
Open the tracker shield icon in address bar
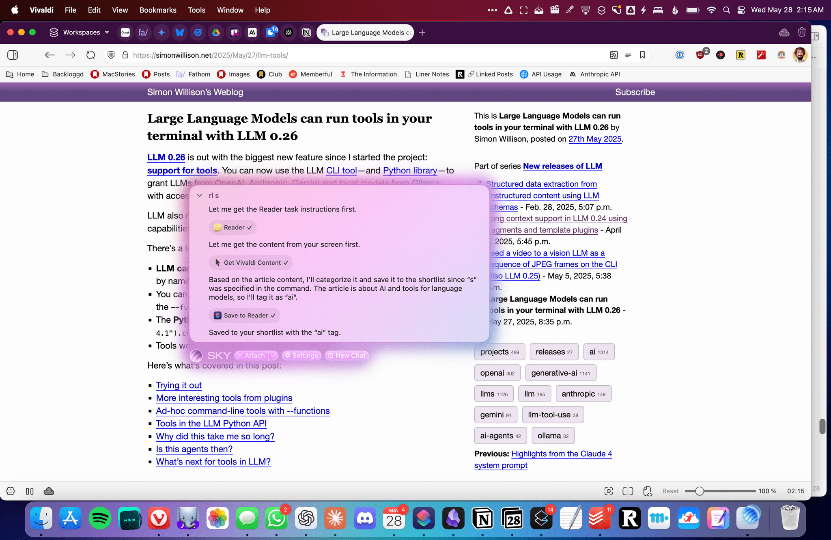(x=111, y=55)
